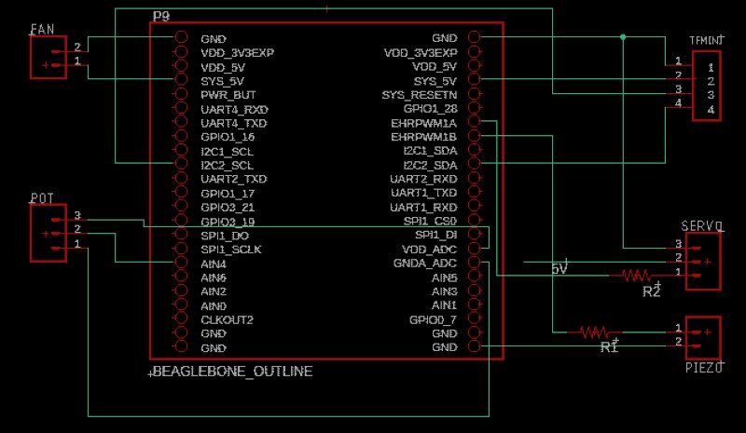The width and height of the screenshot is (746, 433).
Task: Click the AIN4 pin circle
Action: click(181, 262)
